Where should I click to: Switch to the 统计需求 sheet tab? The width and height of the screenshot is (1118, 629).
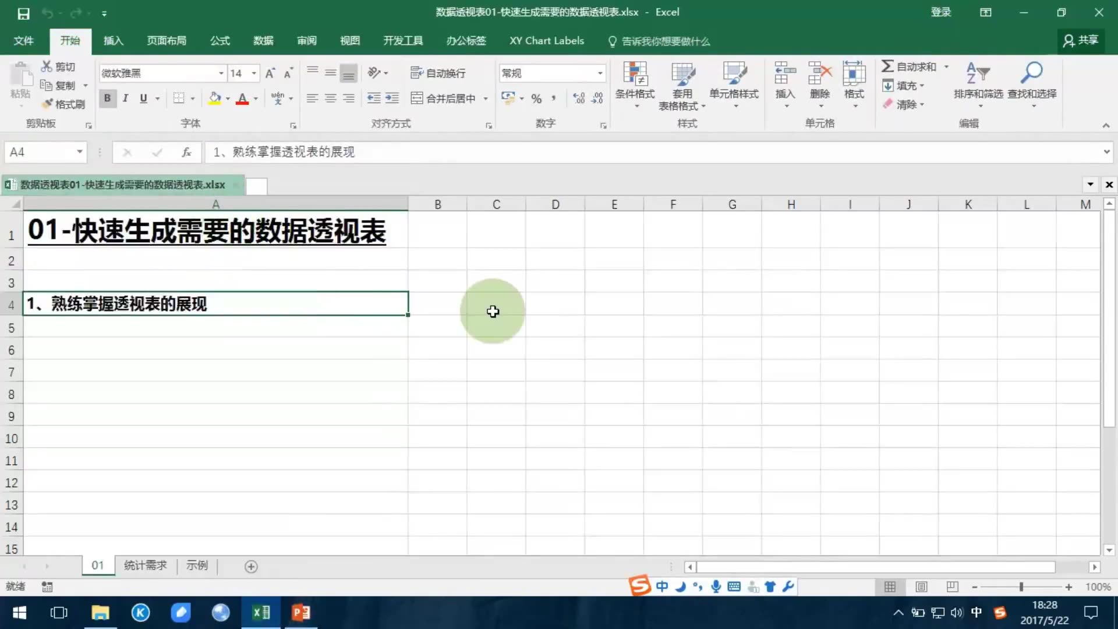pyautogui.click(x=145, y=566)
